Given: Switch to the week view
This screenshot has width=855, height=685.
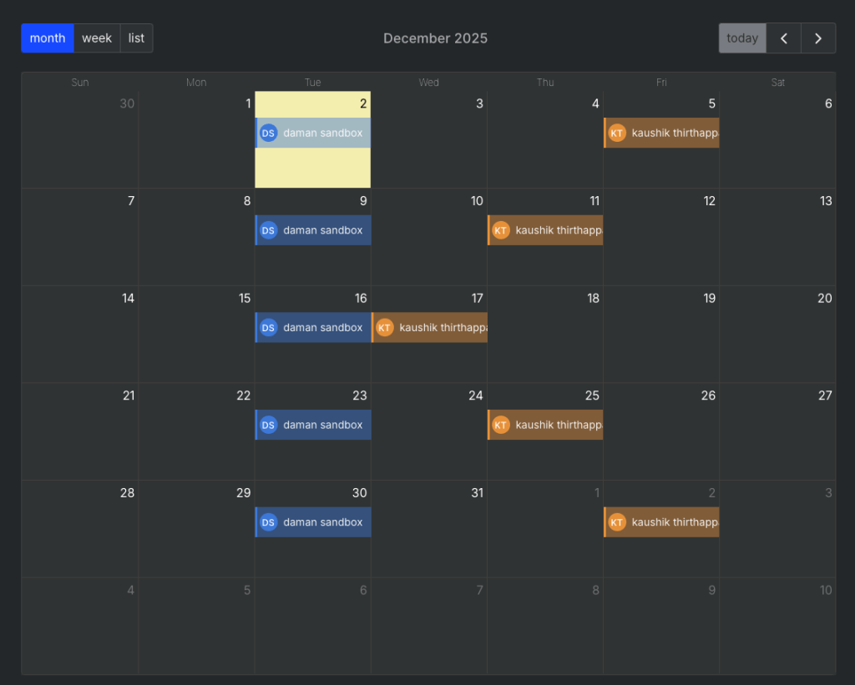Looking at the screenshot, I should [97, 38].
